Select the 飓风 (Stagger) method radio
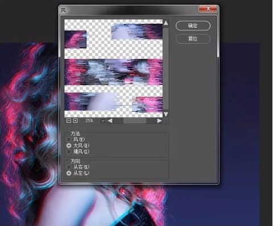Viewport: 273px width, 226px height. [x=69, y=152]
